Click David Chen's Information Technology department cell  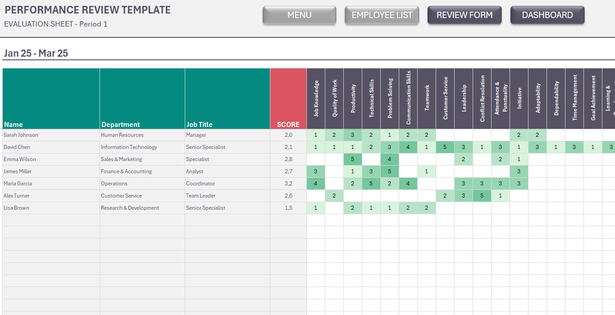pos(142,147)
